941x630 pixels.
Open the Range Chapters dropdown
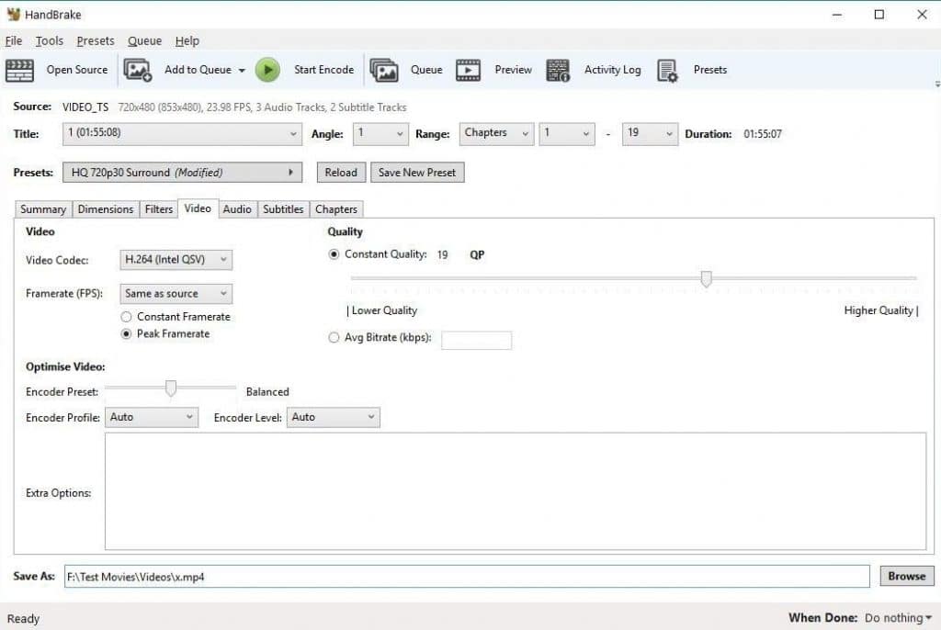(x=496, y=134)
